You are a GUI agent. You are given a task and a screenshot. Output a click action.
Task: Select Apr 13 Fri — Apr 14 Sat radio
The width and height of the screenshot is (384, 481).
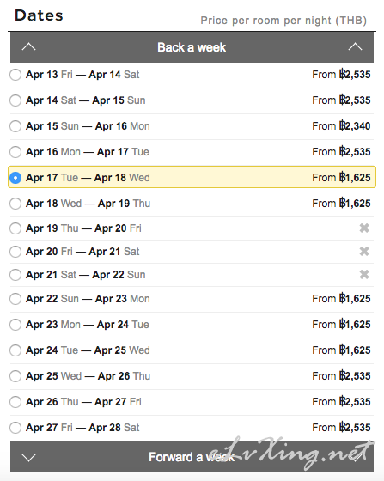[15, 75]
